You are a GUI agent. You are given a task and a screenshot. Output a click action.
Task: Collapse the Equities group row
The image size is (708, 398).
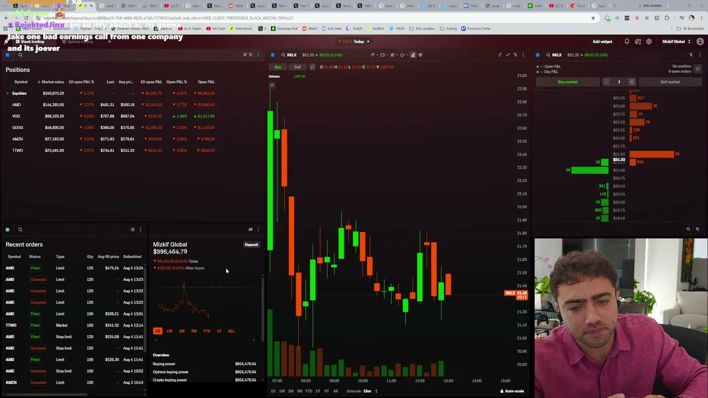(x=7, y=93)
